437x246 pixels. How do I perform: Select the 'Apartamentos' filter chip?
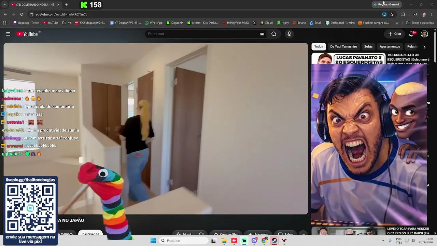pos(390,46)
